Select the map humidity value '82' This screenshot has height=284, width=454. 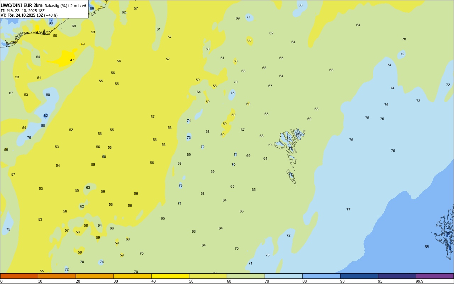point(46,116)
